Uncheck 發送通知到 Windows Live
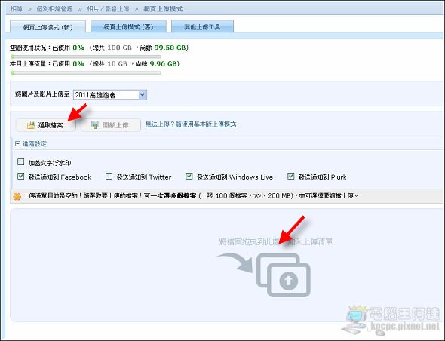This screenshot has width=445, height=341. click(189, 176)
